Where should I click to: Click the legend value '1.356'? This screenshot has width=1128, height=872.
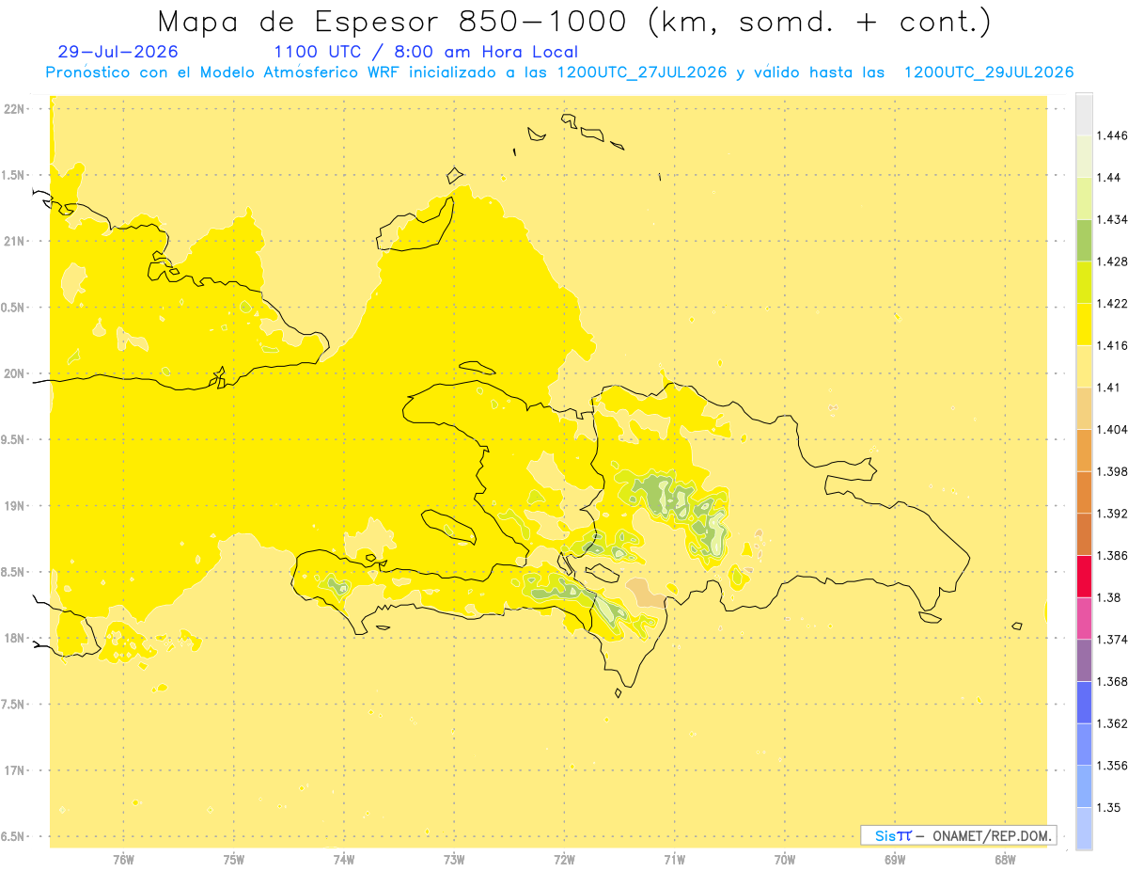tap(1112, 765)
